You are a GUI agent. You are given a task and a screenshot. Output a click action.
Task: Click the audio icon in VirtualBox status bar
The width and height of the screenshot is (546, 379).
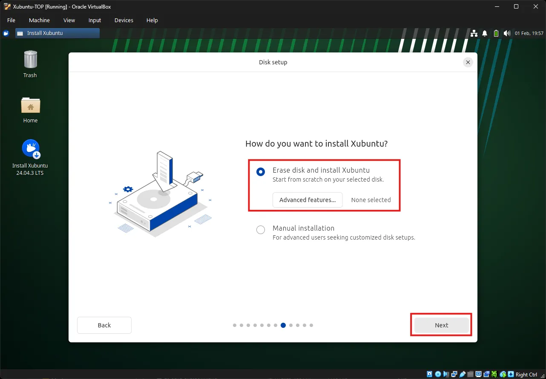coord(446,374)
